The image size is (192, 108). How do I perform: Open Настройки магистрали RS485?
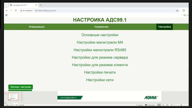pos(100,50)
